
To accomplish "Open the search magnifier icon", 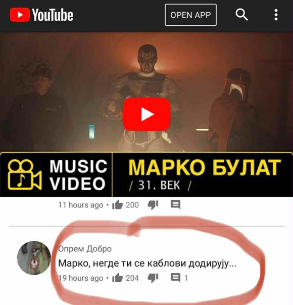I will click(241, 14).
